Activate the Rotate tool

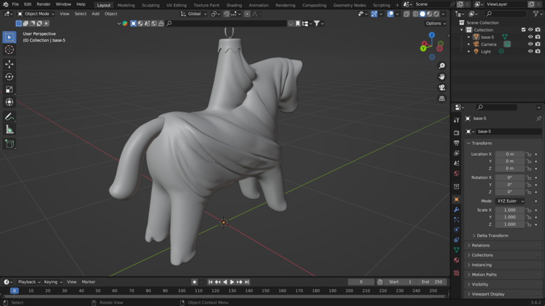(x=9, y=77)
